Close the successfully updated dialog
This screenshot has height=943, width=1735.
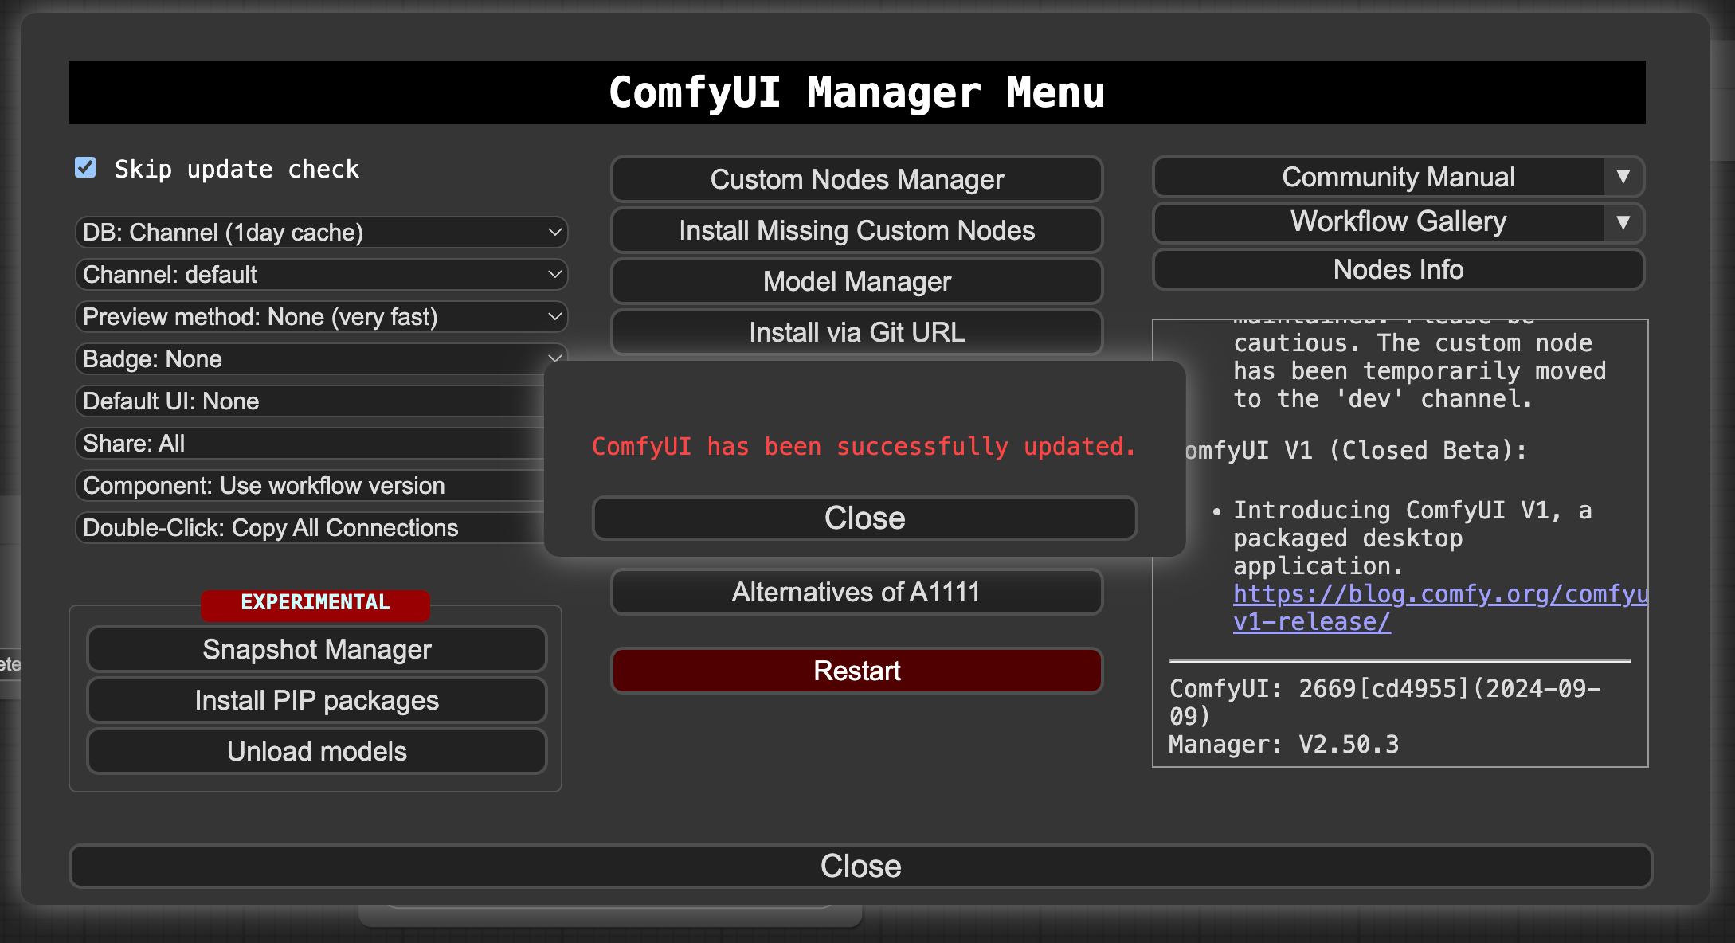pos(864,518)
